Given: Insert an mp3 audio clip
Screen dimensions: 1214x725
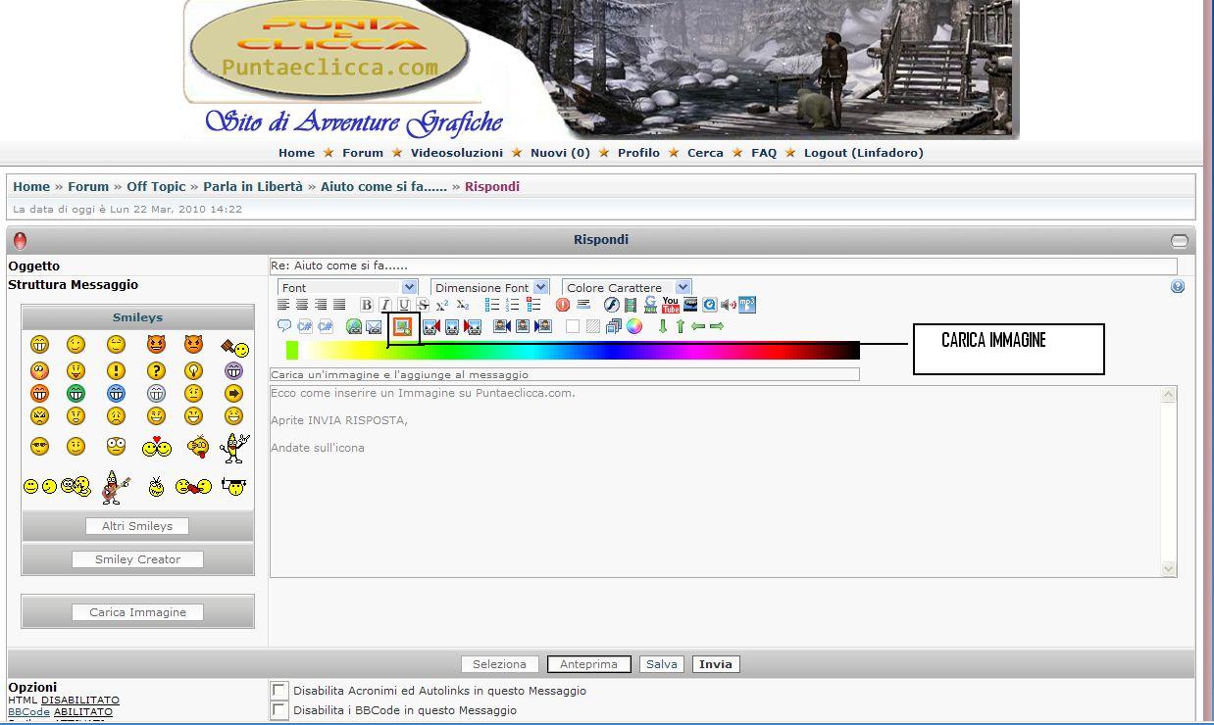Looking at the screenshot, I should pos(747,305).
